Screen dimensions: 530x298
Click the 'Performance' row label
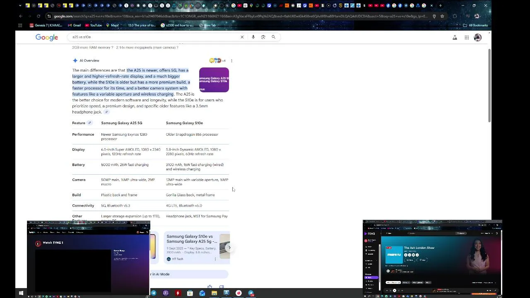[x=83, y=135]
